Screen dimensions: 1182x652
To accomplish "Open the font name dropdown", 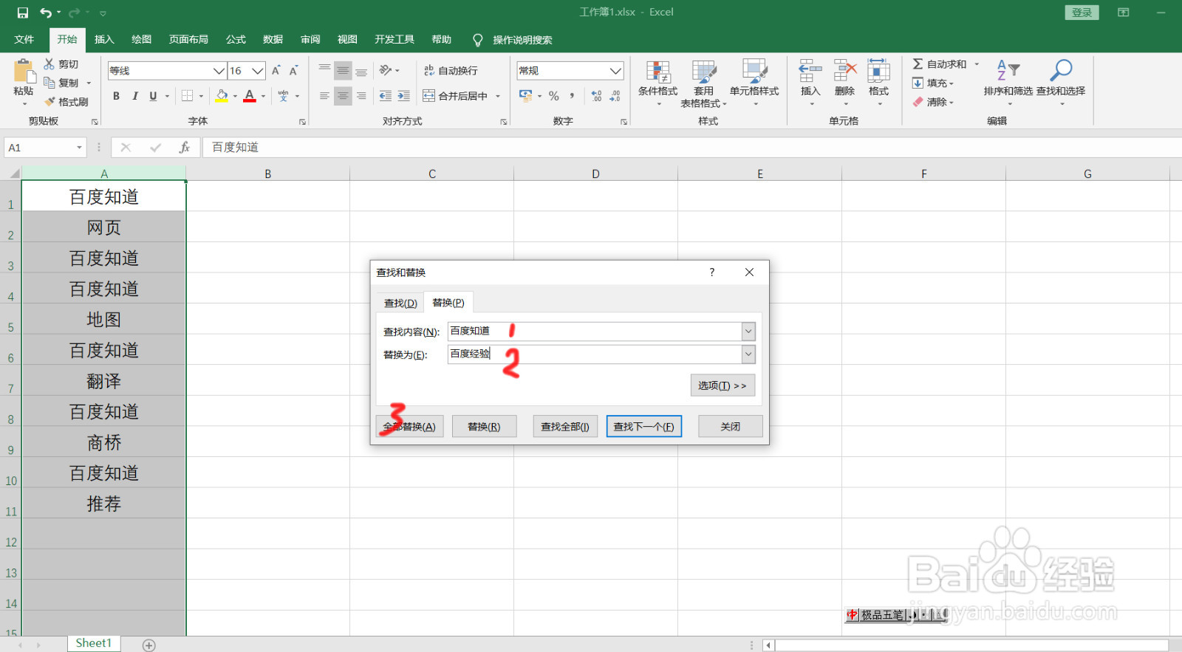I will pos(219,71).
